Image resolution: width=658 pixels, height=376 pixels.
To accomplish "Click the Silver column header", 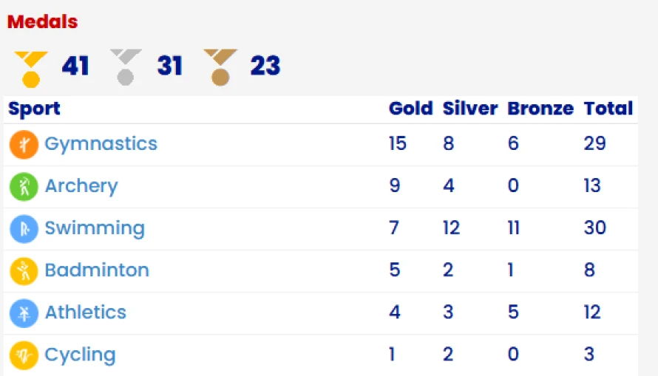I will [x=470, y=108].
